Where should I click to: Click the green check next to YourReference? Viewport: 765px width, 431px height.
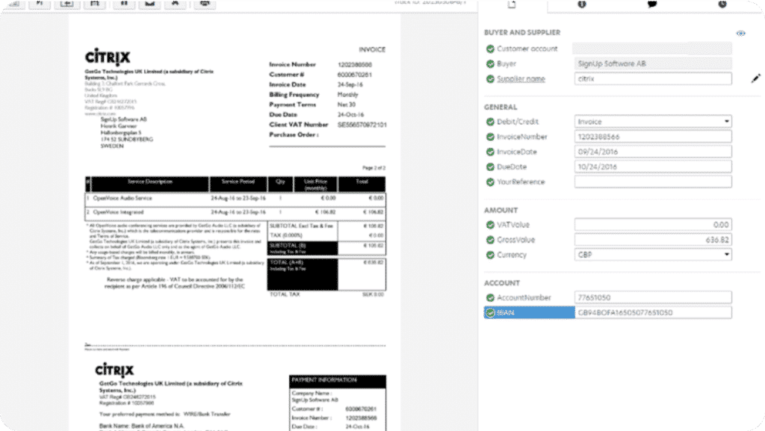pyautogui.click(x=490, y=182)
